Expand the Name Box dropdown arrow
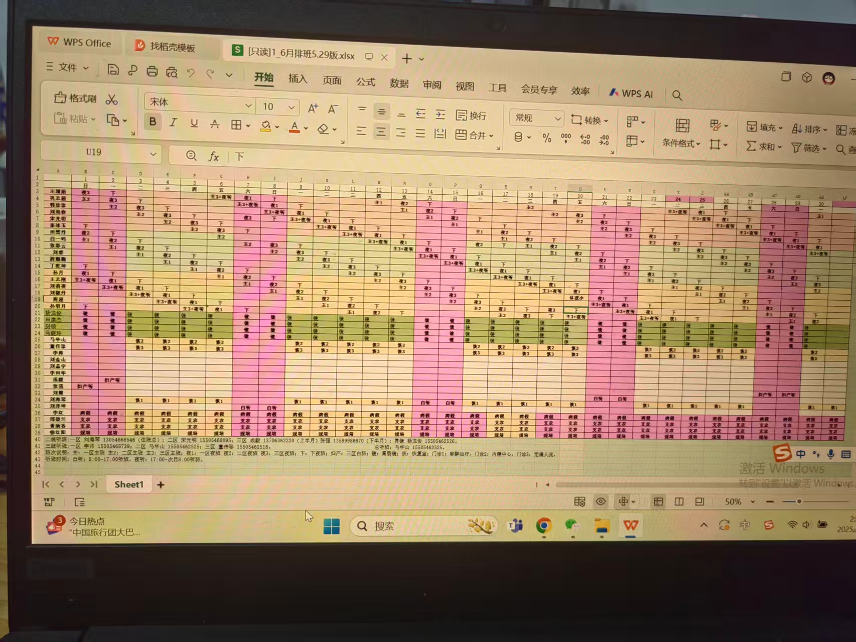Image resolution: width=856 pixels, height=642 pixels. (153, 154)
